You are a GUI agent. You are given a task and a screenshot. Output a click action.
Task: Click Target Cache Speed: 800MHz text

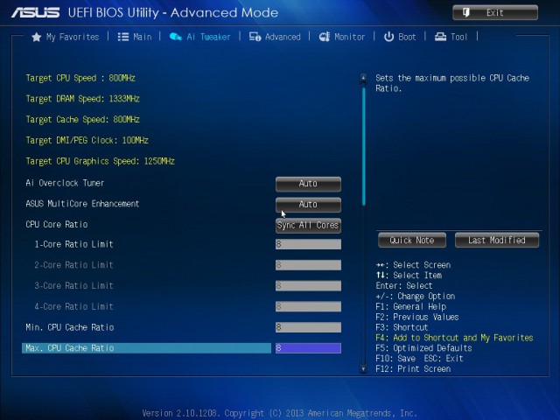[82, 120]
